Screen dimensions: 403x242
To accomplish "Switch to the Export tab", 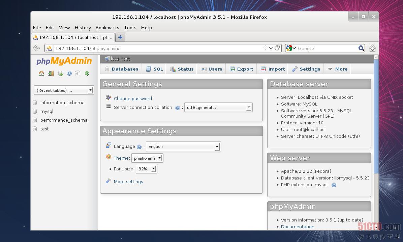I will click(241, 69).
